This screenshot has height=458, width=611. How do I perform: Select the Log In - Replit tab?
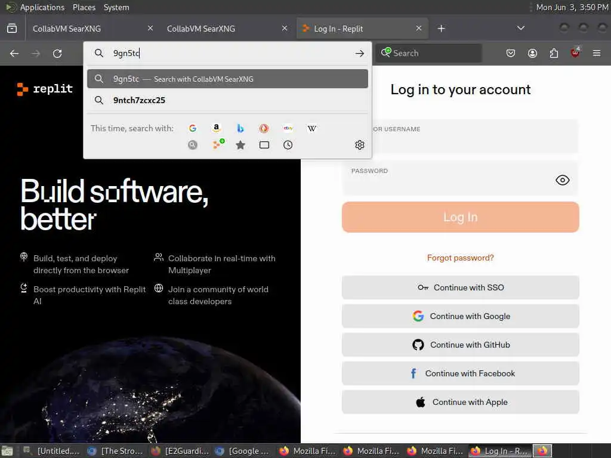point(362,29)
